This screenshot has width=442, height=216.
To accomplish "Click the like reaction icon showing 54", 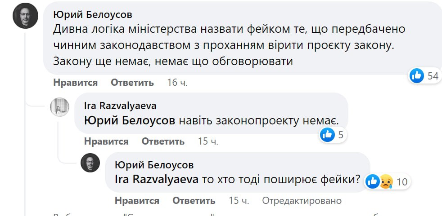I will (x=417, y=76).
